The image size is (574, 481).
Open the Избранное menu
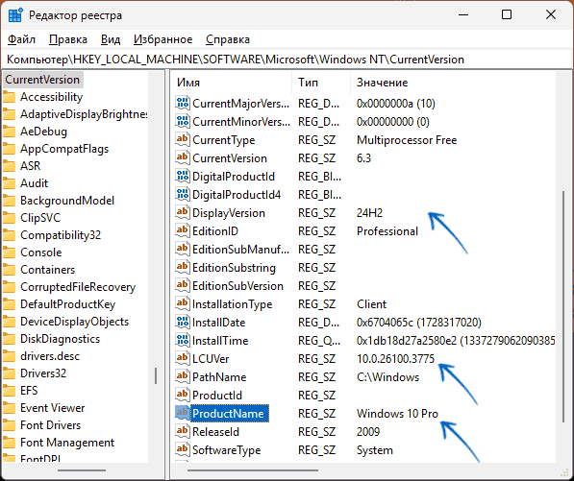pos(162,39)
